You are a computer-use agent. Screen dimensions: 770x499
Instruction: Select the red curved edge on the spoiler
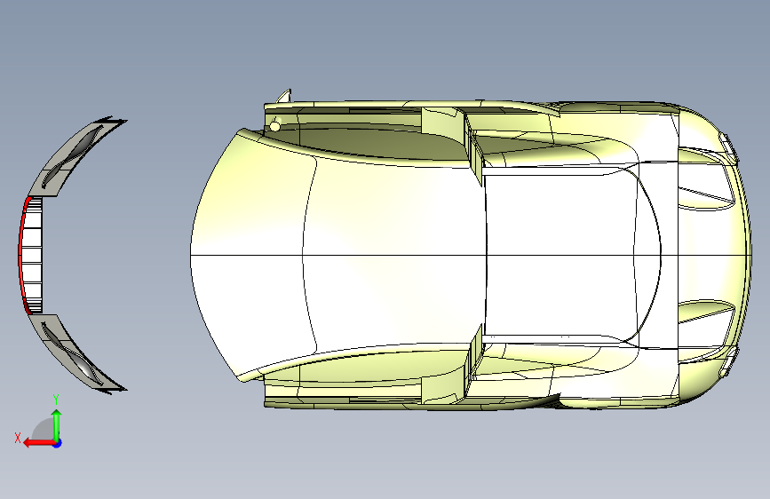click(21, 256)
